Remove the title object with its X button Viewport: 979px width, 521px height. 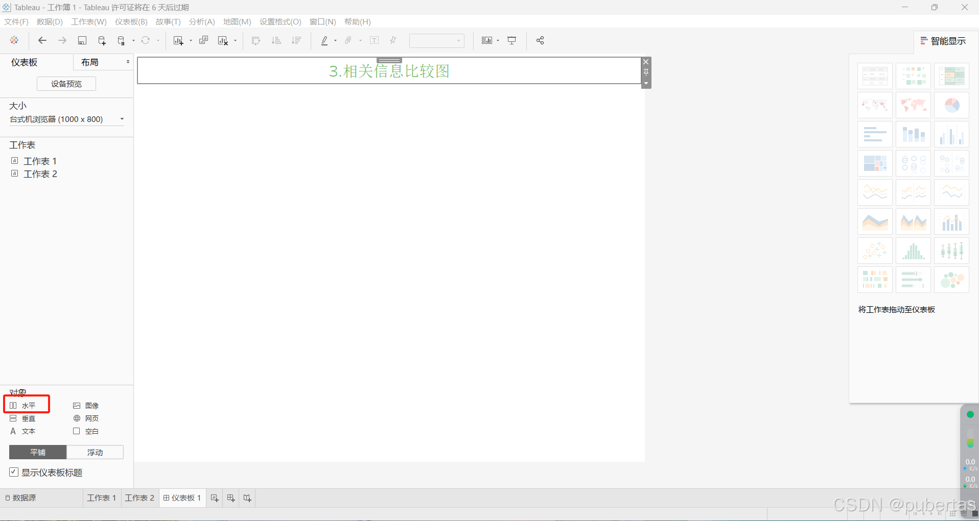coord(646,62)
